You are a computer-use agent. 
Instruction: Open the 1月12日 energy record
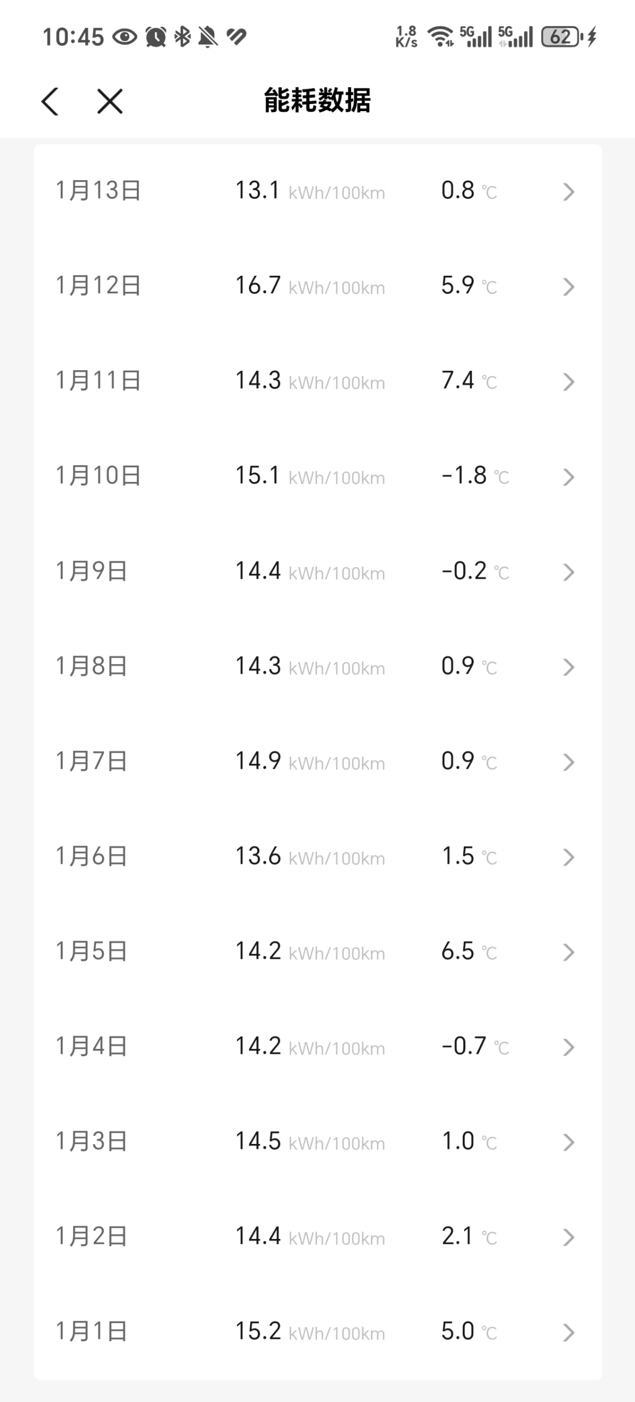pyautogui.click(x=317, y=286)
